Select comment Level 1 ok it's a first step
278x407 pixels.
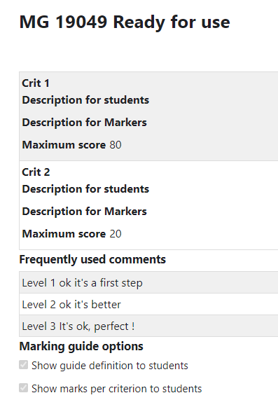click(148, 283)
